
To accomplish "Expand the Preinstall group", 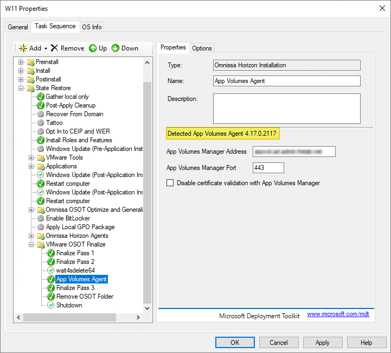I will pyautogui.click(x=21, y=62).
